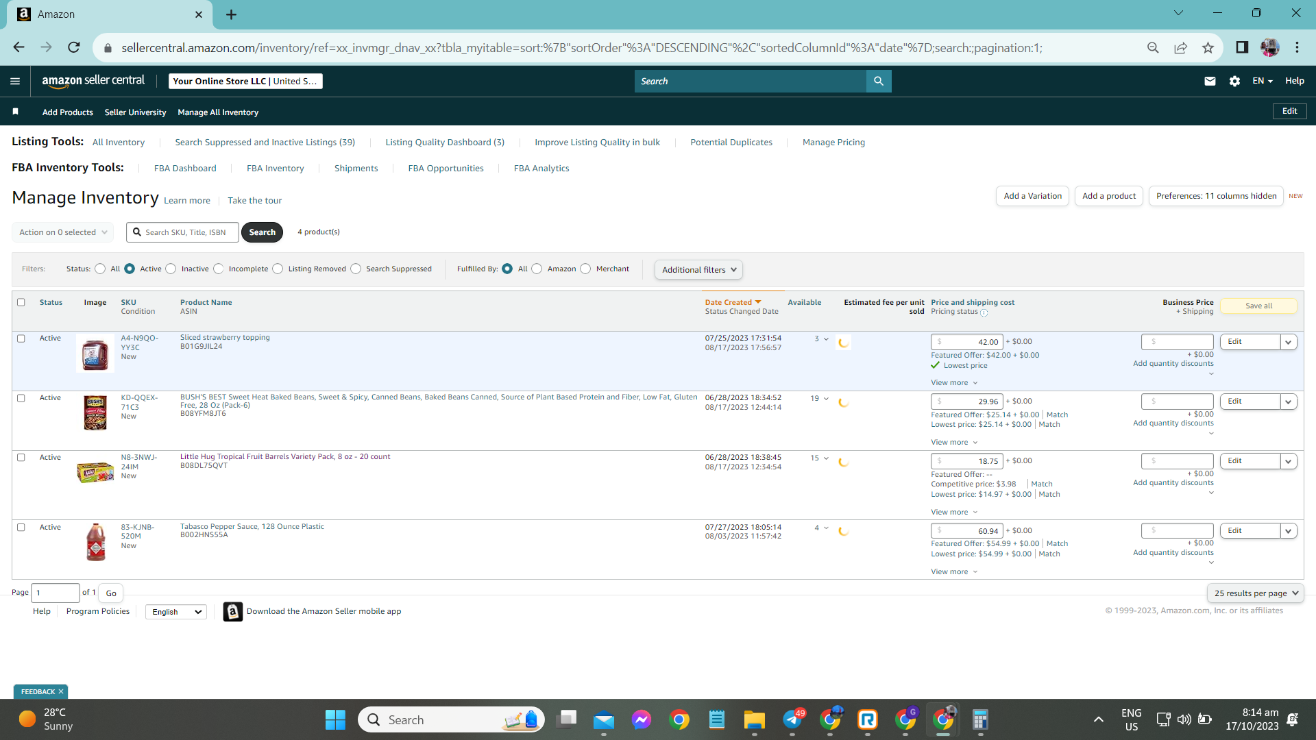
Task: Click the share page icon in address bar
Action: click(1180, 47)
